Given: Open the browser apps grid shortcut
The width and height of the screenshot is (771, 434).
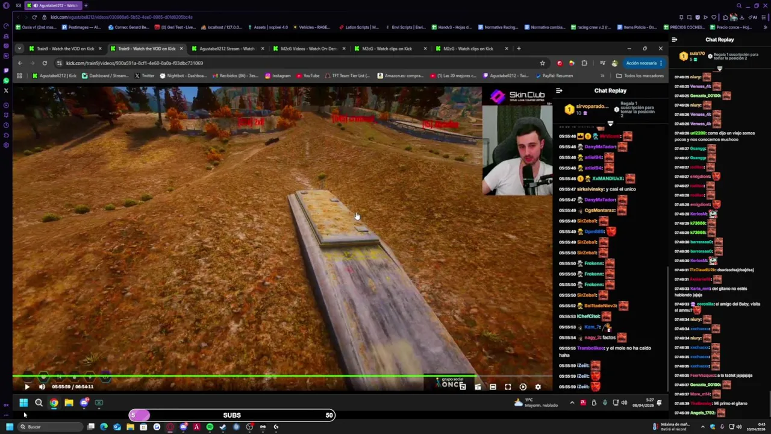Looking at the screenshot, I should tap(19, 76).
